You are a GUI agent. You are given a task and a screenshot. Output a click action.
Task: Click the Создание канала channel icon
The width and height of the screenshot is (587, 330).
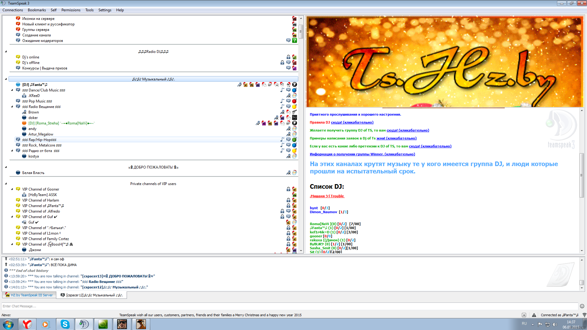[x=18, y=35]
